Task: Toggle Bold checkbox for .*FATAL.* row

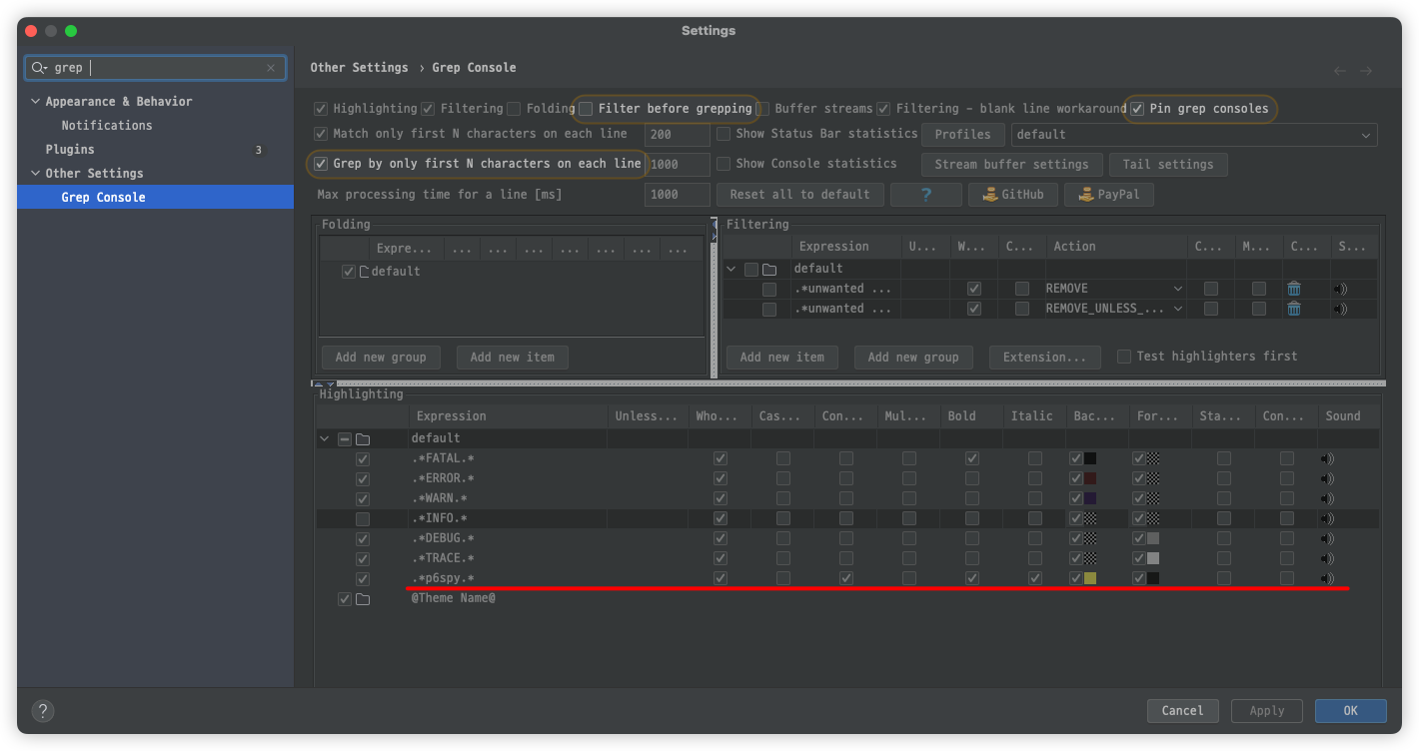Action: pyautogui.click(x=972, y=458)
